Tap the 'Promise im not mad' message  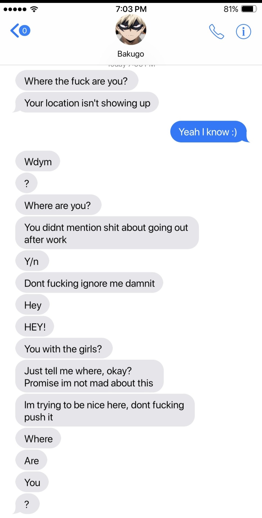pos(89,376)
